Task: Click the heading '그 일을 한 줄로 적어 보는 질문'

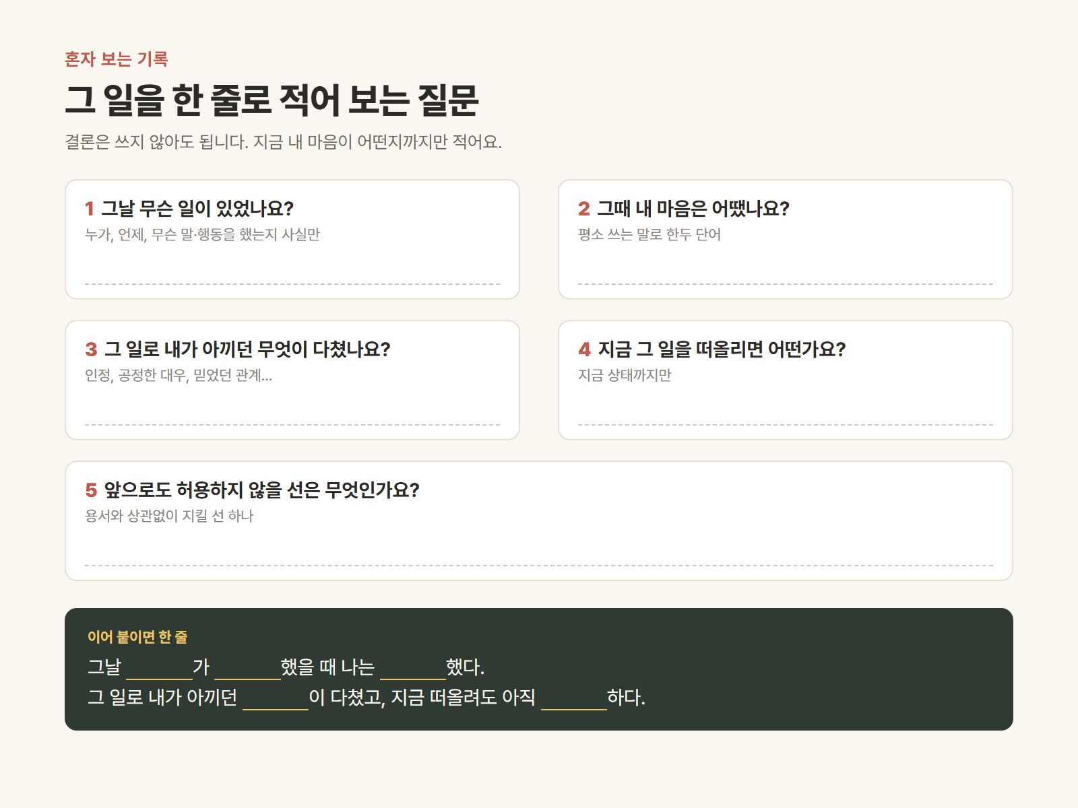Action: click(272, 100)
